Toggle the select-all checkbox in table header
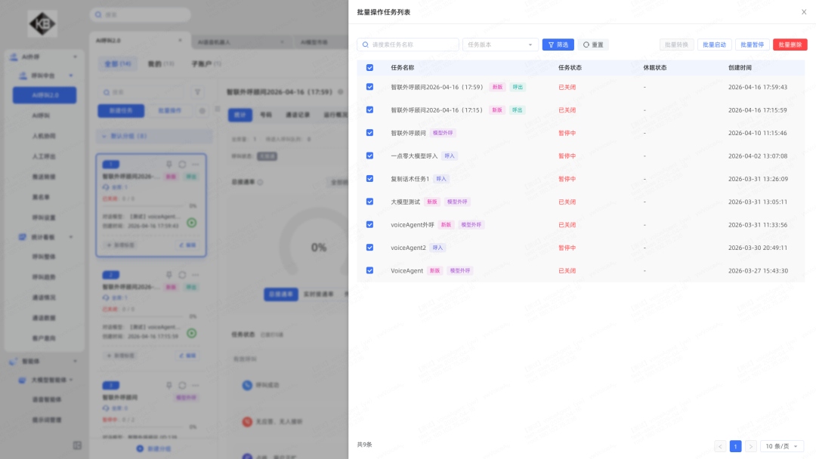The height and width of the screenshot is (459, 816). (x=369, y=68)
